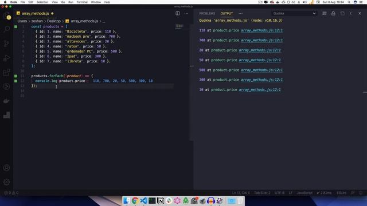Open Notion from the Dock
Screen dimensions: 367x206
(x=161, y=201)
